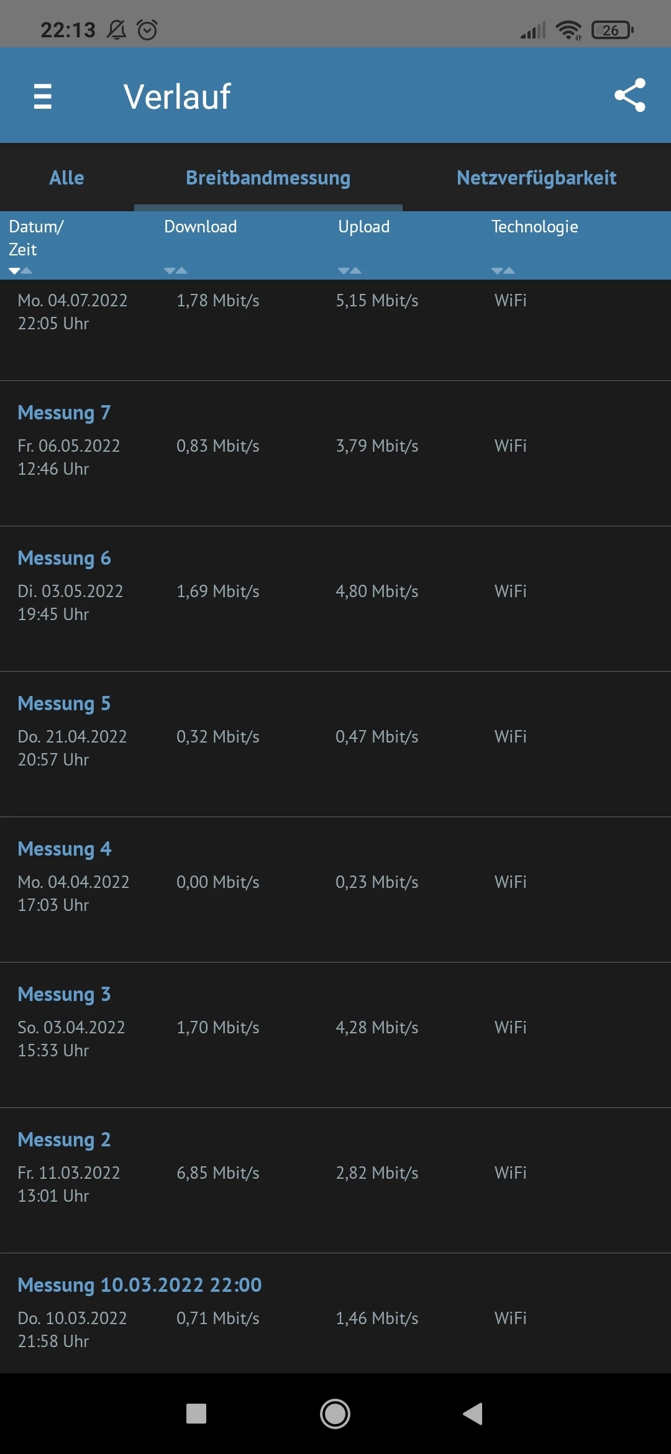Viewport: 671px width, 1454px height.
Task: Open recent apps square button
Action: (196, 1414)
